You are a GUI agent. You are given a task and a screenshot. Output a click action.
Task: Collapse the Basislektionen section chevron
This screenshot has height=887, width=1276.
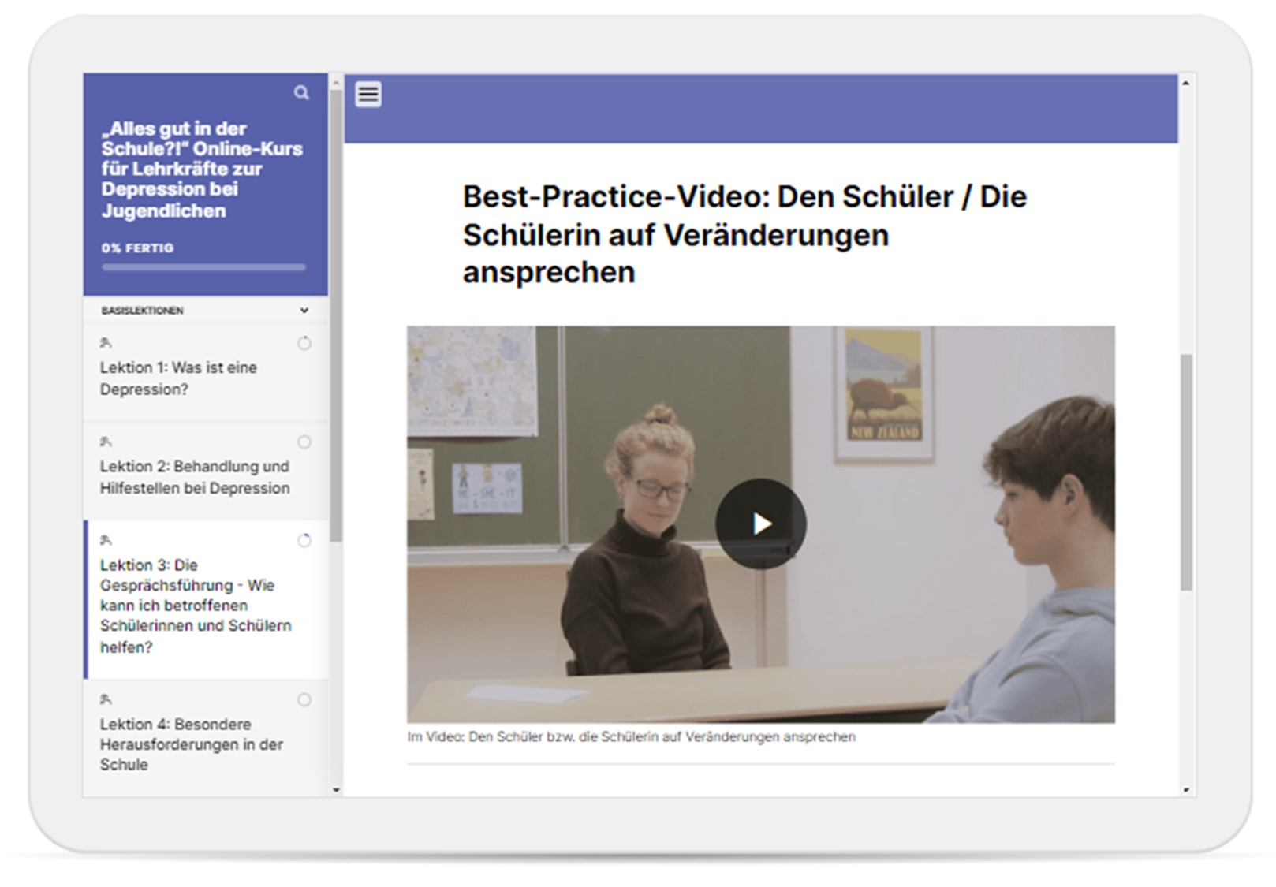click(x=304, y=311)
